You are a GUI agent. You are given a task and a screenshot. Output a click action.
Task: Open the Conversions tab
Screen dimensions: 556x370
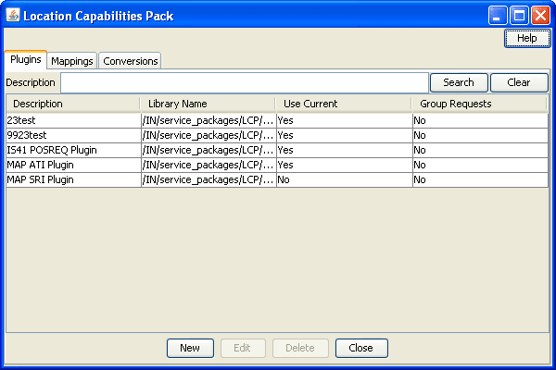(130, 61)
